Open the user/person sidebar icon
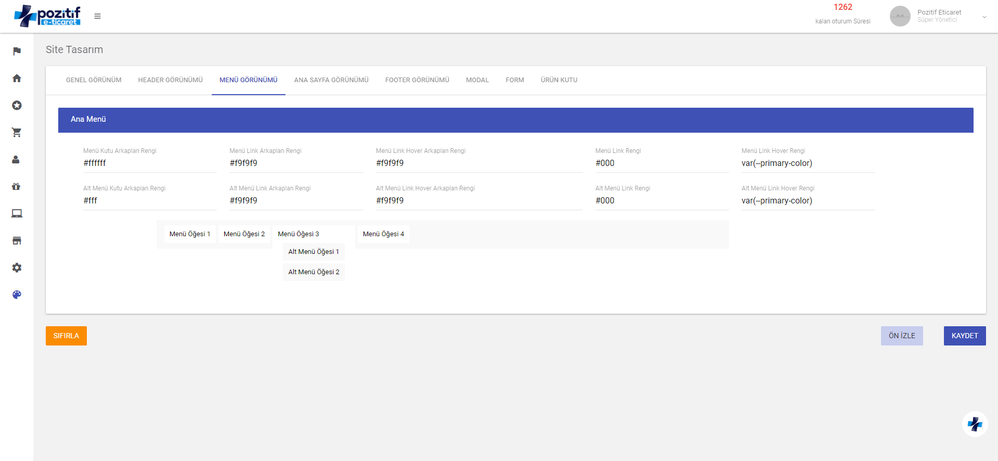Image resolution: width=998 pixels, height=461 pixels. tap(17, 159)
